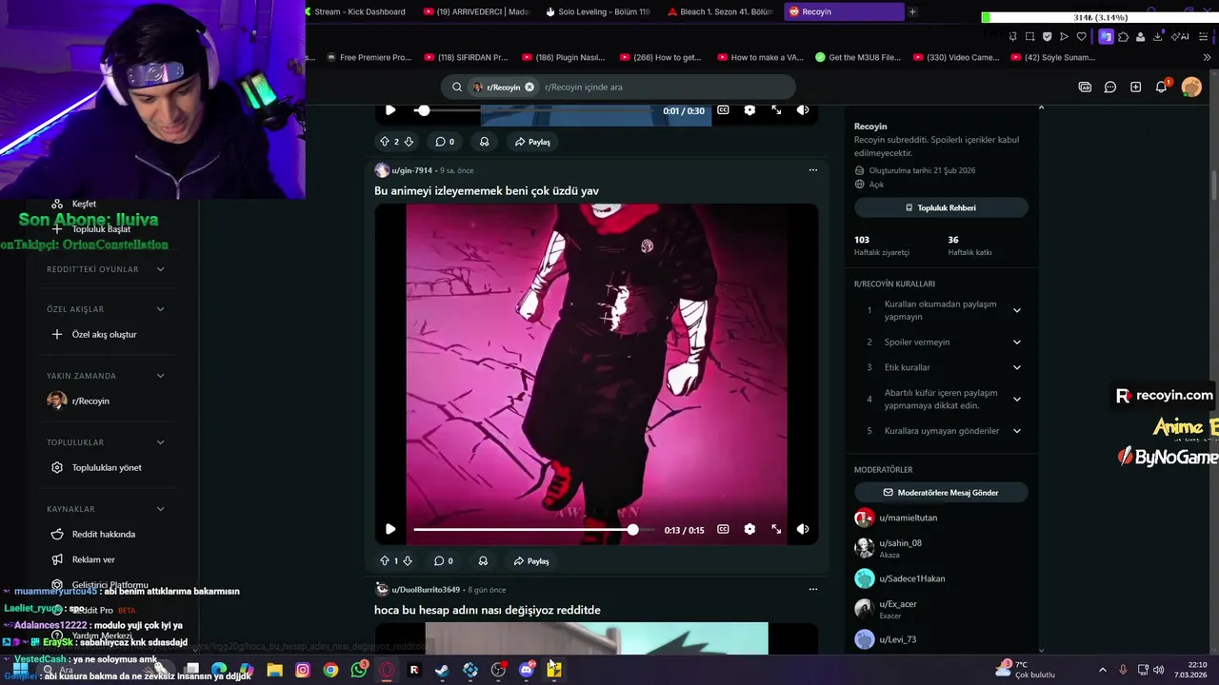Image resolution: width=1219 pixels, height=685 pixels.
Task: Collapse ÖZEL AKIŞLAR section
Action: [x=160, y=309]
